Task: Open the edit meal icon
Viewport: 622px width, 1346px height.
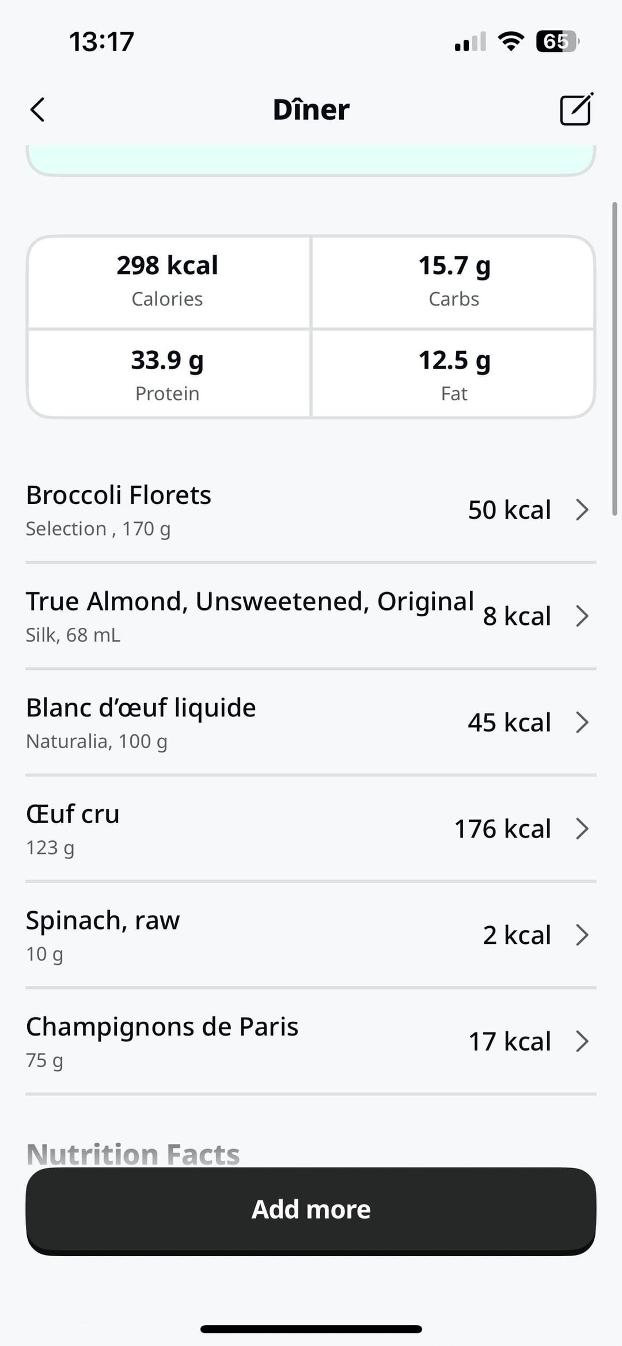Action: pyautogui.click(x=576, y=109)
